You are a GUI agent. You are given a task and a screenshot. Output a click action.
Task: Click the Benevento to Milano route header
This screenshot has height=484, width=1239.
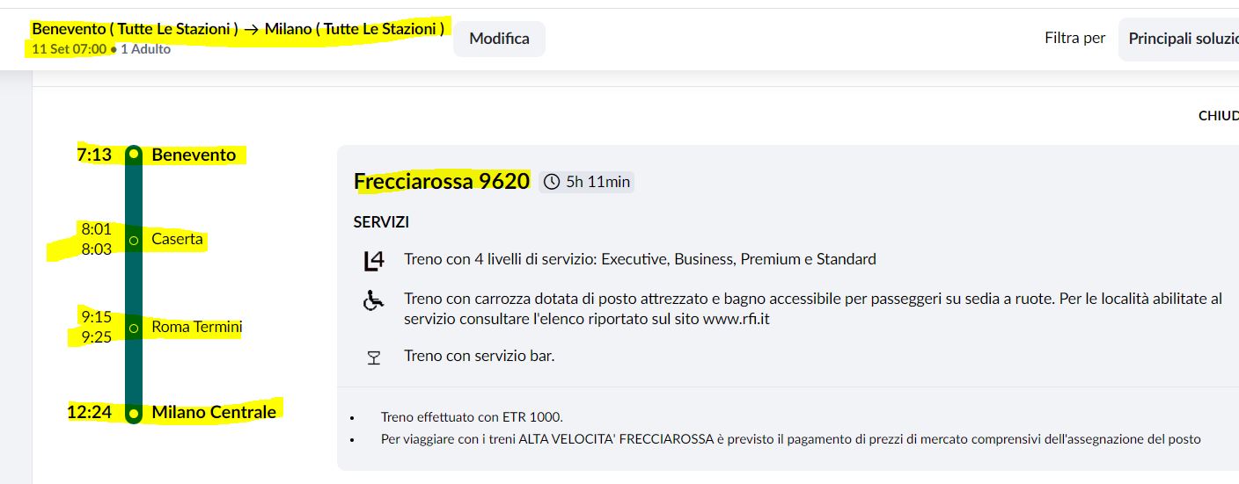tap(238, 29)
